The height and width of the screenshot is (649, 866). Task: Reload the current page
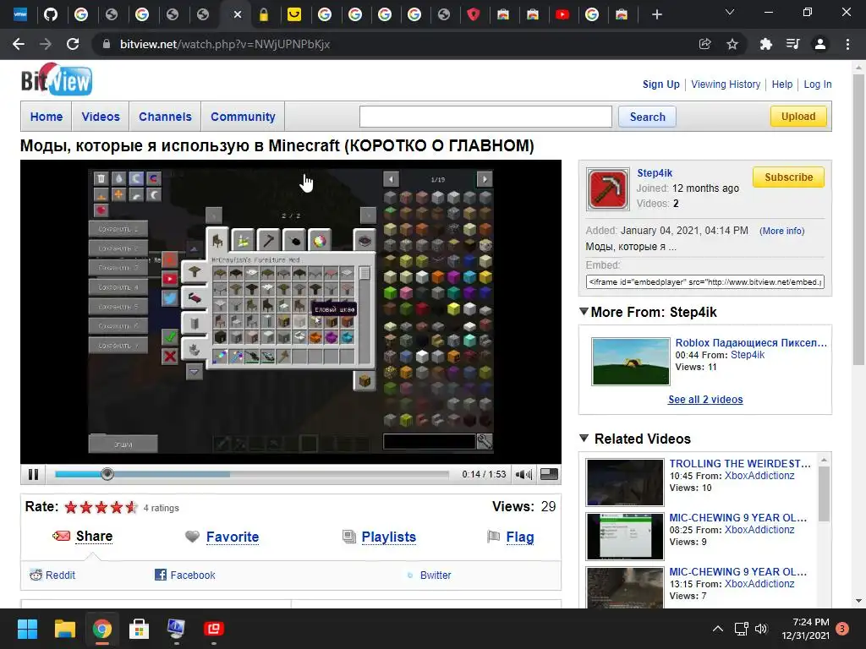[x=73, y=44]
